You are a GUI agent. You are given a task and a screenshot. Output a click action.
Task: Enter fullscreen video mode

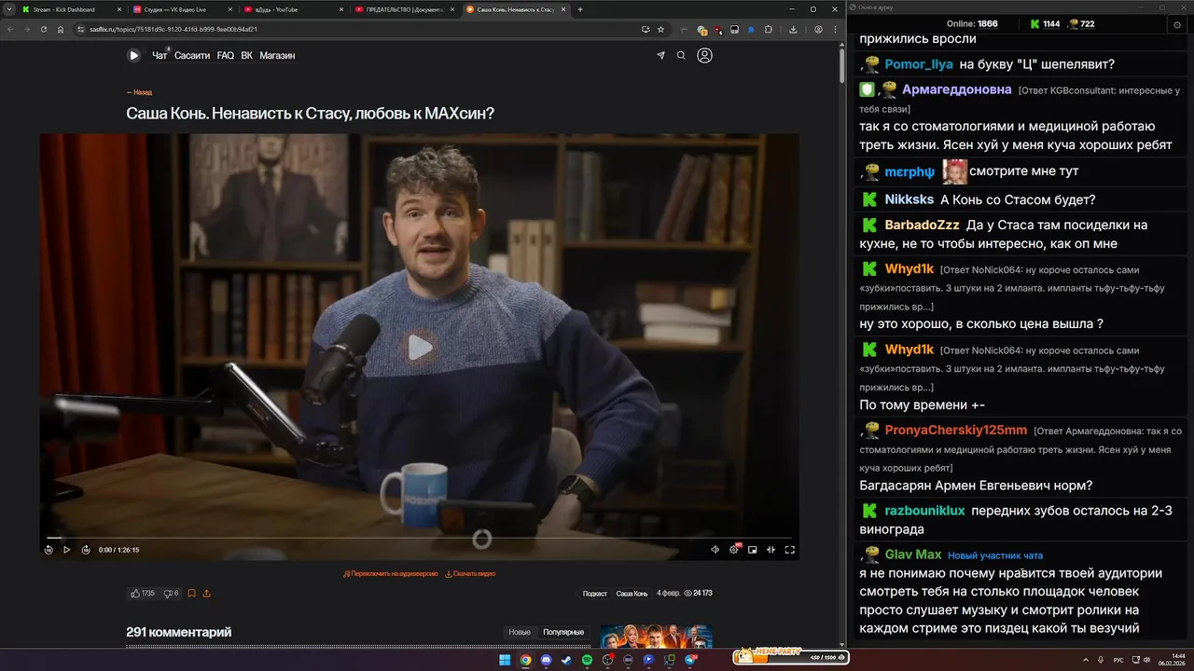(789, 550)
